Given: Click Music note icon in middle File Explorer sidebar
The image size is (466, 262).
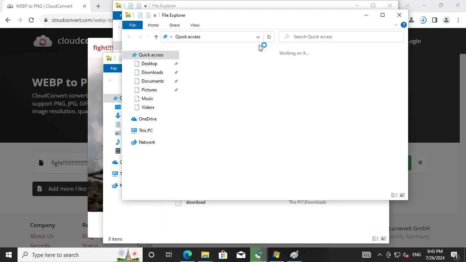Looking at the screenshot, I should [x=118, y=142].
